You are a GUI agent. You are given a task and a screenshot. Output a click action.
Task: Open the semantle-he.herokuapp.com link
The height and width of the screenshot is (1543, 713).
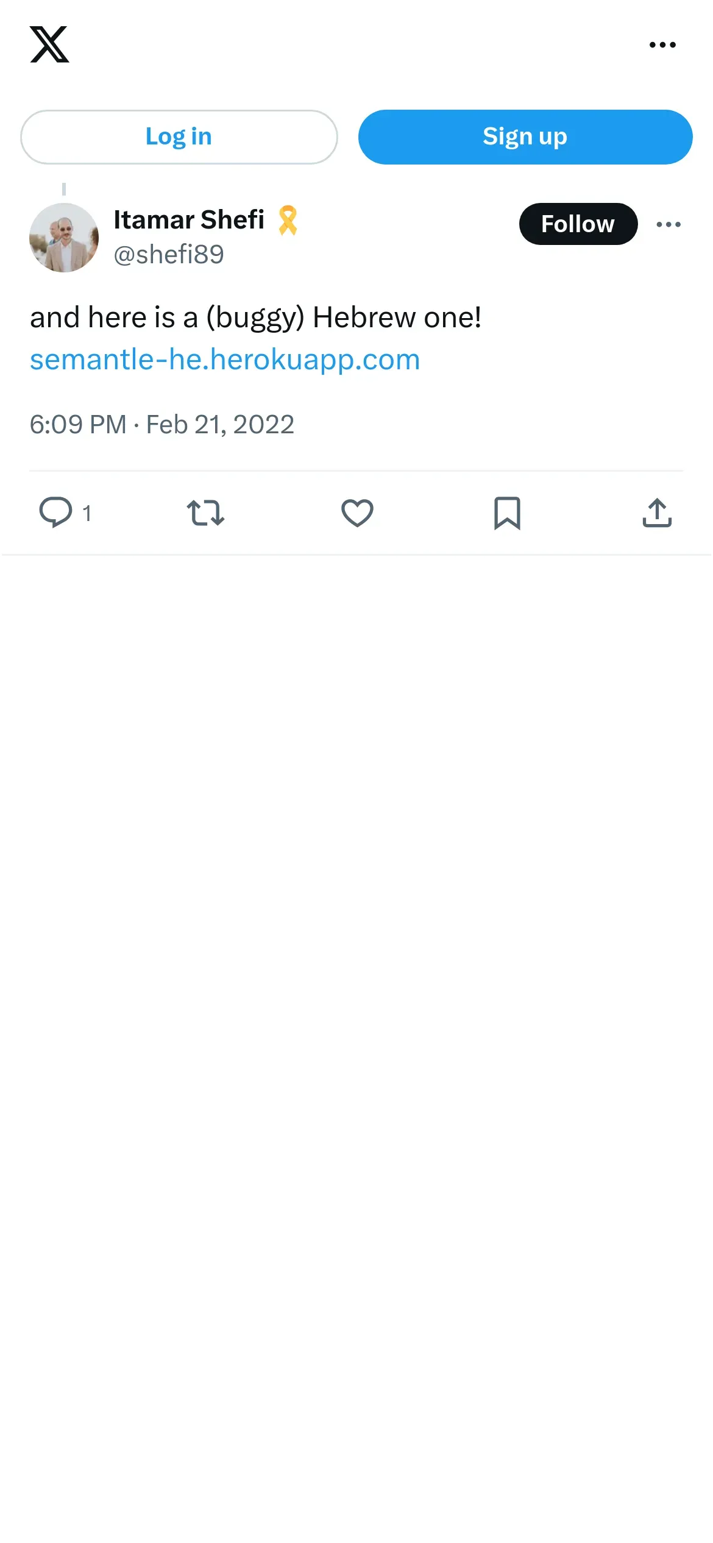225,360
